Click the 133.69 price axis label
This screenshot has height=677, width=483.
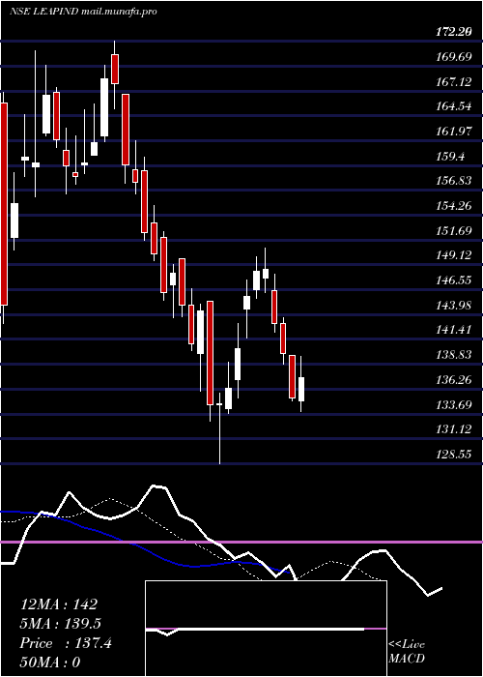point(452,405)
